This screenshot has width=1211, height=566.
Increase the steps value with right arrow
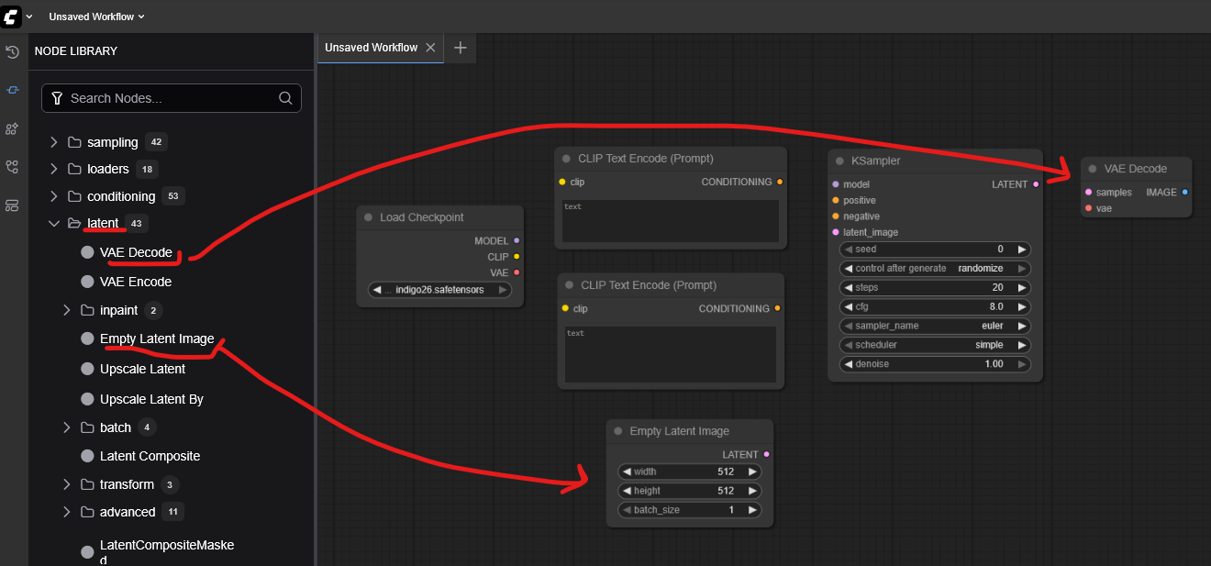[1022, 288]
